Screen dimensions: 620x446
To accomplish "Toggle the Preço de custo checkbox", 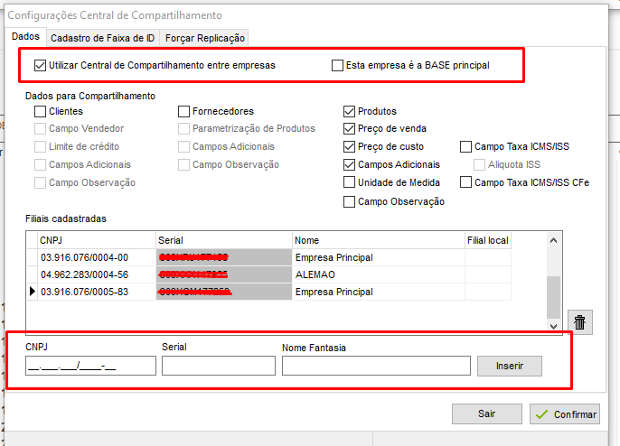I will (350, 147).
